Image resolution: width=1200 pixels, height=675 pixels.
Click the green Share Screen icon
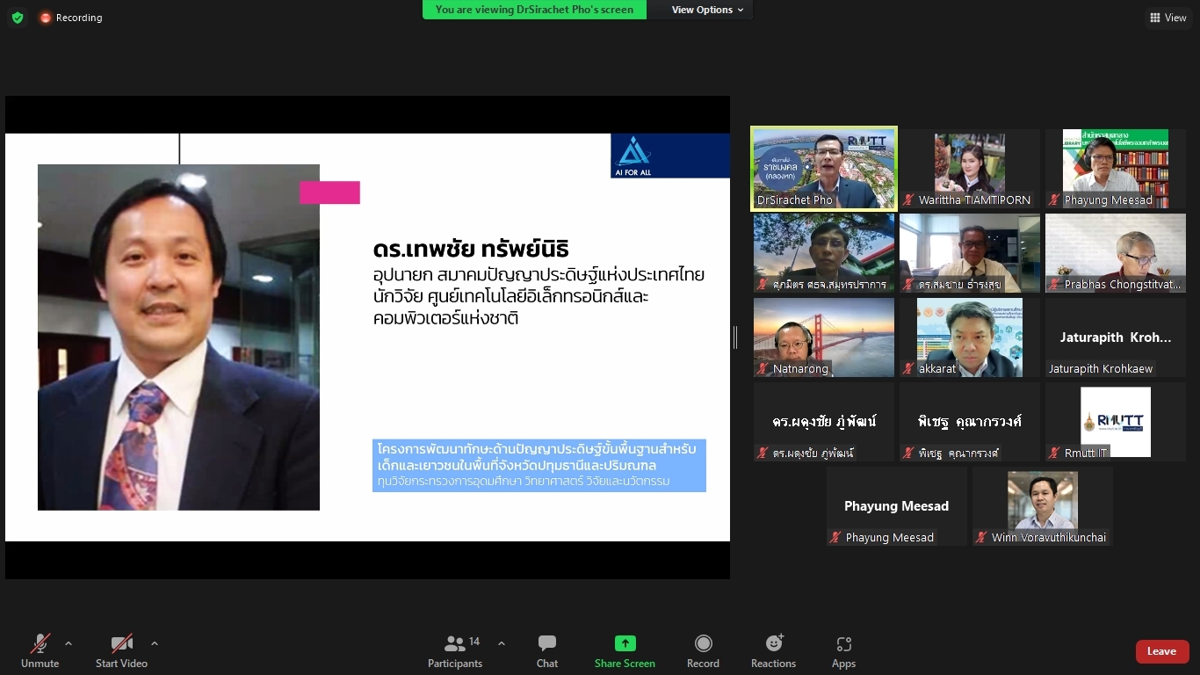(x=625, y=643)
